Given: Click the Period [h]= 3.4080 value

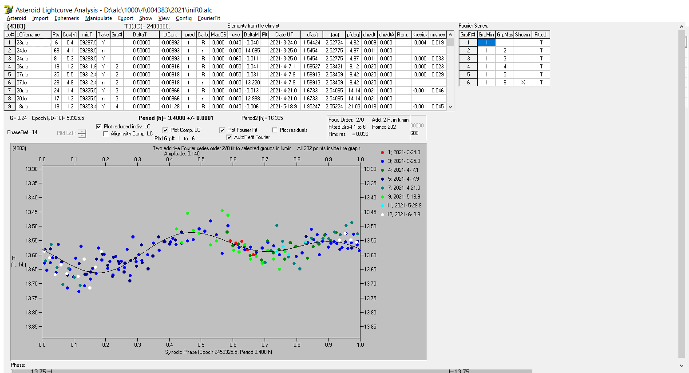Looking at the screenshot, I should pyautogui.click(x=176, y=118).
